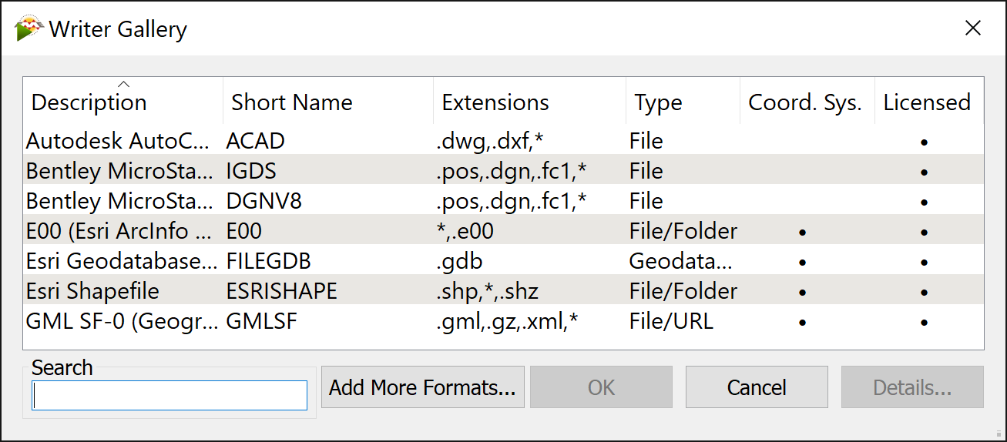Click the Coord. Sys. column header
The width and height of the screenshot is (1007, 442).
[x=804, y=102]
